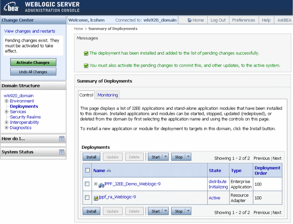Image resolution: width=293 pixels, height=224 pixels.
Task: Switch to the Monitoring tab
Action: [x=108, y=95]
